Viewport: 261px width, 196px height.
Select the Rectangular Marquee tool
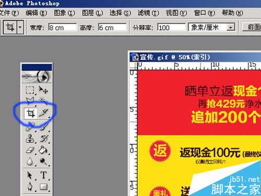(30, 90)
